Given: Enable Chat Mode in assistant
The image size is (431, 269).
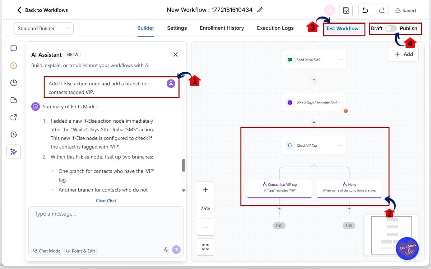Looking at the screenshot, I should click(46, 251).
